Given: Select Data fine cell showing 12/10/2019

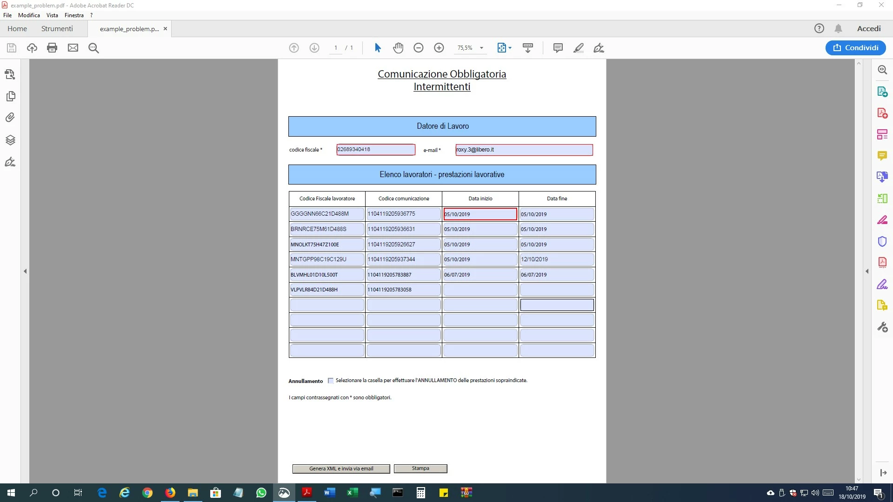Looking at the screenshot, I should coord(557,259).
